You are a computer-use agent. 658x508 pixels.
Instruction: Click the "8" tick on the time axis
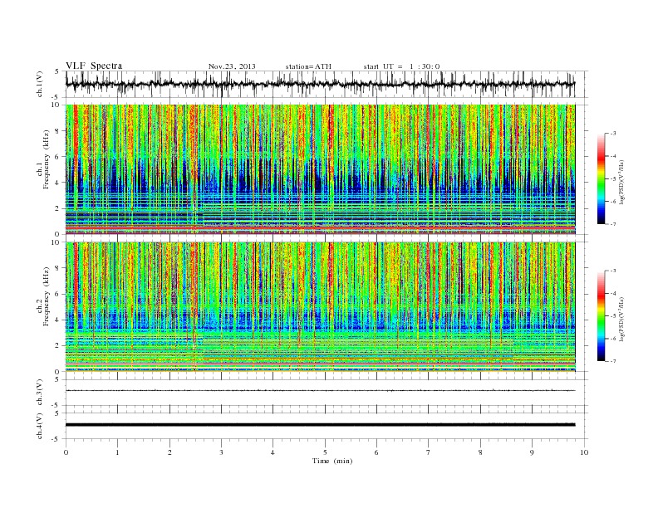click(x=480, y=452)
